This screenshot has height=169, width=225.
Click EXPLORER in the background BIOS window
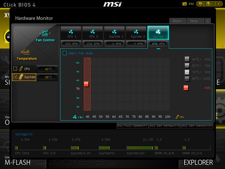point(198,162)
